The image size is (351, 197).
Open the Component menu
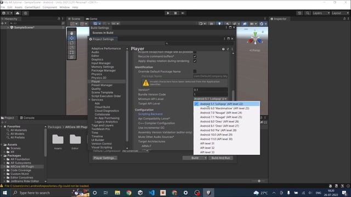pyautogui.click(x=50, y=7)
